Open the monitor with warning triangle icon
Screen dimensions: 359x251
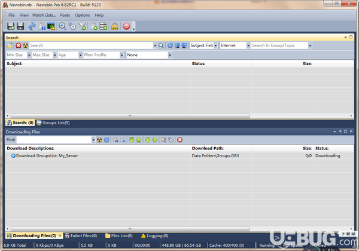pos(51,26)
